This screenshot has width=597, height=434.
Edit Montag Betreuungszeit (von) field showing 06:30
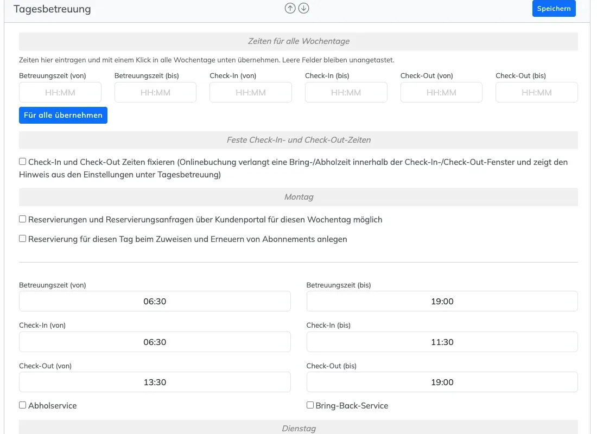155,301
